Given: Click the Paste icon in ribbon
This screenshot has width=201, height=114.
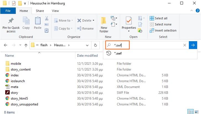Looking at the screenshot, I should 38,21.
